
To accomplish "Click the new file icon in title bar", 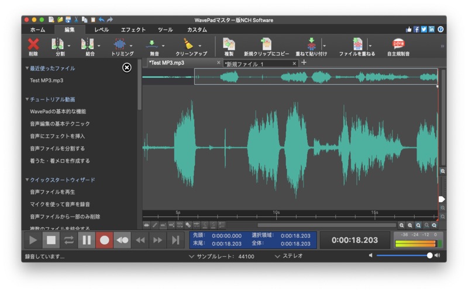I will click(51, 20).
